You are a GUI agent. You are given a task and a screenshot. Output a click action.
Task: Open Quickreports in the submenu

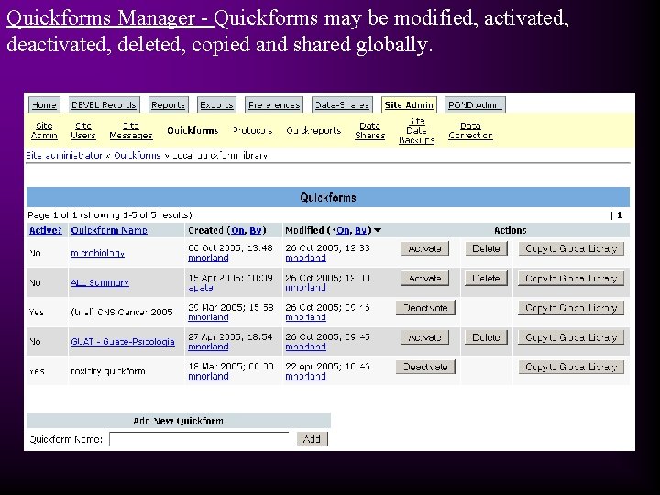coord(313,130)
